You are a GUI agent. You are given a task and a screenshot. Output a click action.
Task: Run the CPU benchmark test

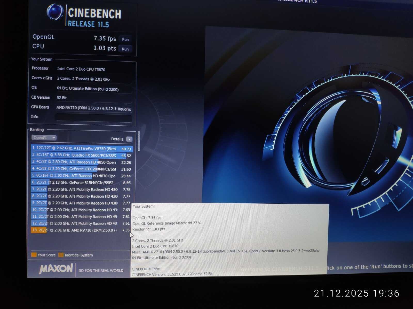[125, 49]
